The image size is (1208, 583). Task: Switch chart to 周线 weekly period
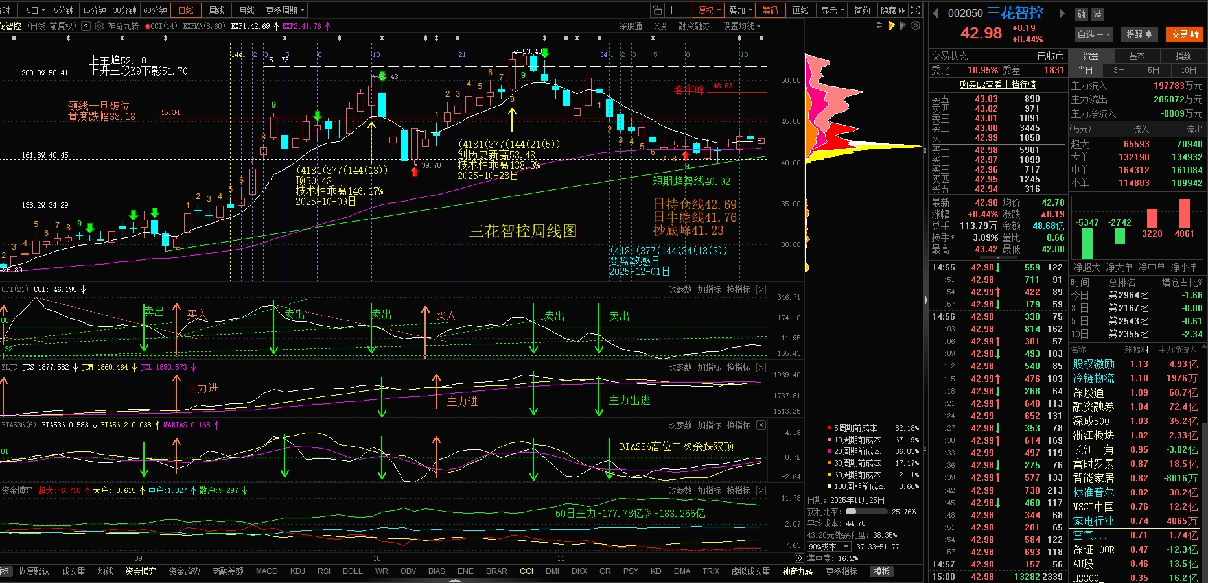(216, 10)
